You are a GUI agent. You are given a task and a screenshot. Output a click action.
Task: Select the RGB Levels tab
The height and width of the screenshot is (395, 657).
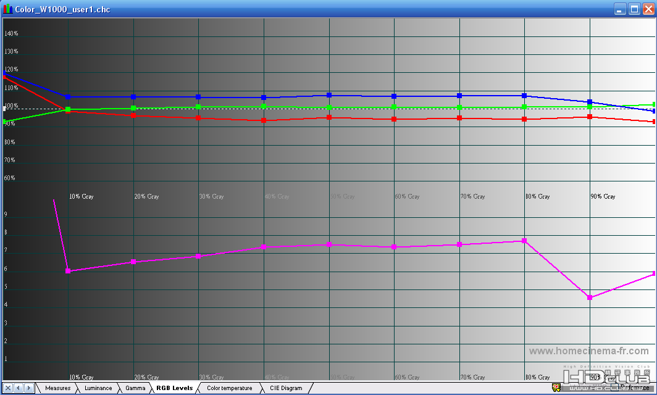click(174, 388)
